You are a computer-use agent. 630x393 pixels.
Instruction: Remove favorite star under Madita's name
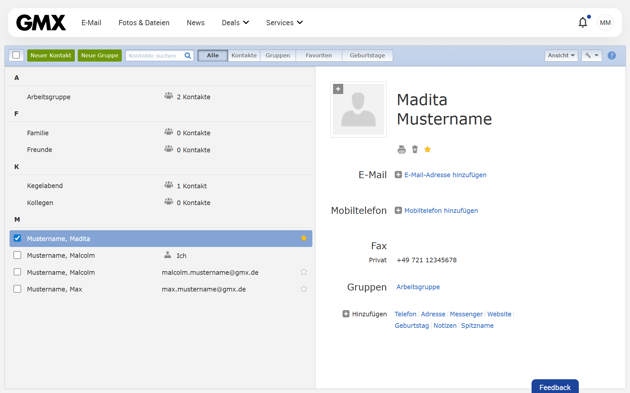click(427, 149)
